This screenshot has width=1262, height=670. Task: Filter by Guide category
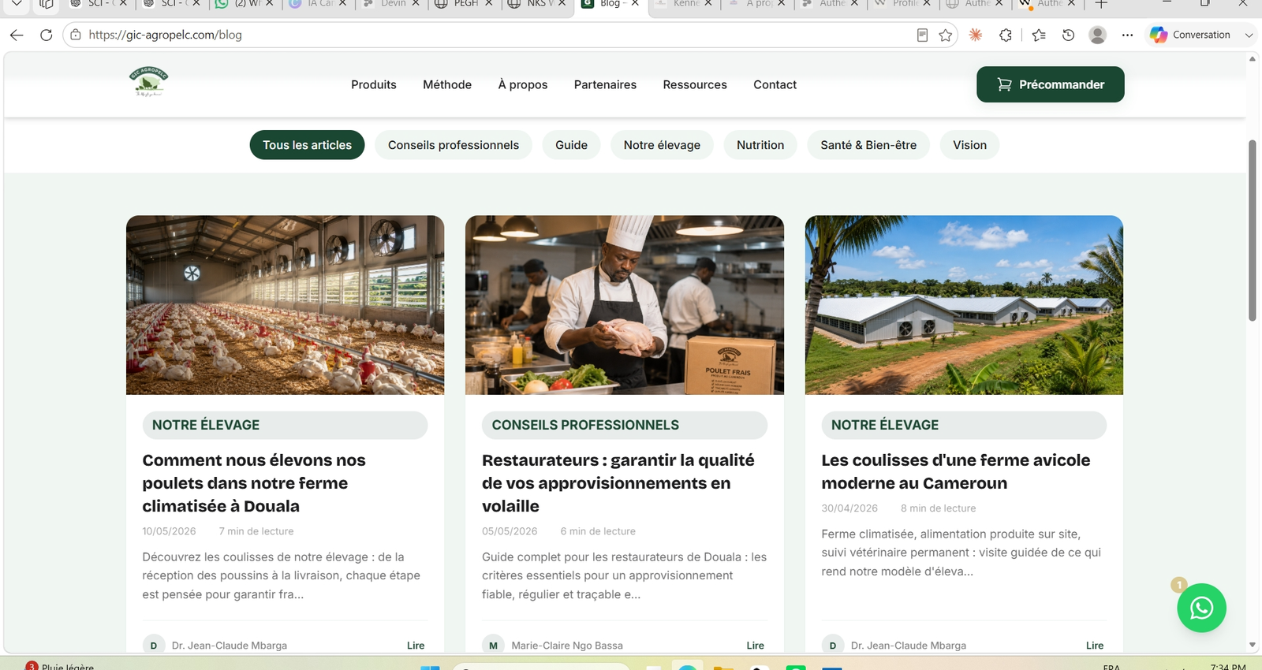tap(571, 145)
